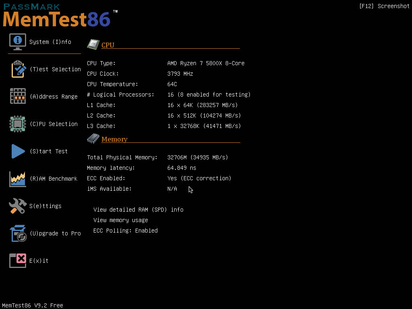Click the 64C temperature value

pyautogui.click(x=172, y=84)
